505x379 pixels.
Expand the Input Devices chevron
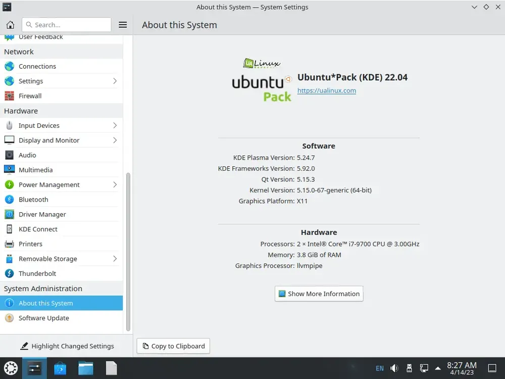115,126
